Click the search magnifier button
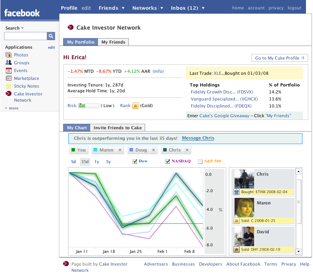 point(51,36)
